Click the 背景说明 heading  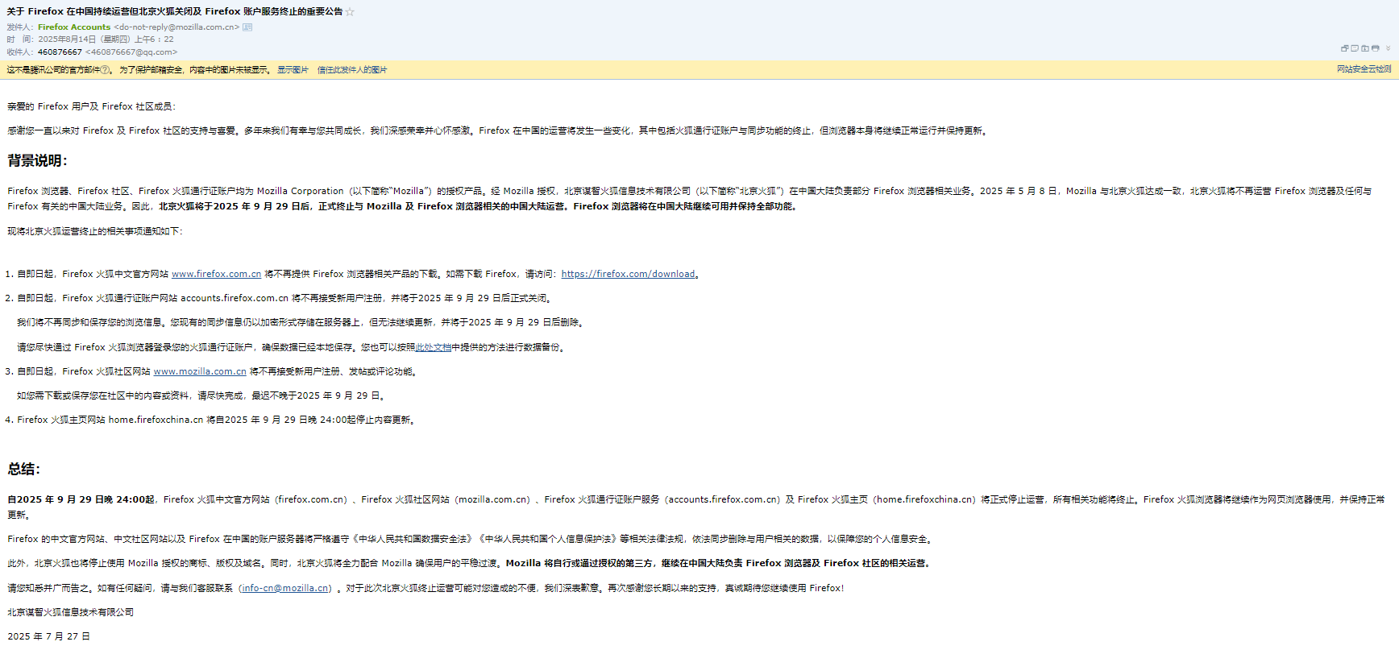pos(37,160)
